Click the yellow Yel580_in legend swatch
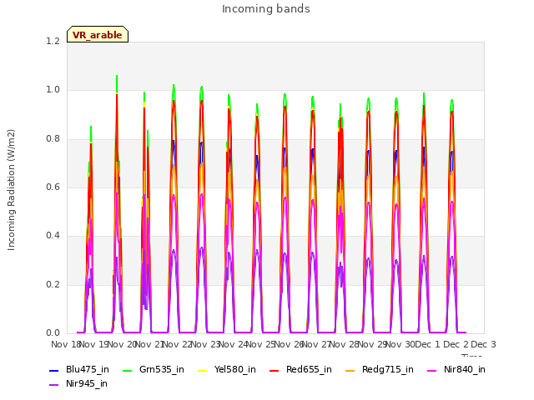 [x=202, y=370]
